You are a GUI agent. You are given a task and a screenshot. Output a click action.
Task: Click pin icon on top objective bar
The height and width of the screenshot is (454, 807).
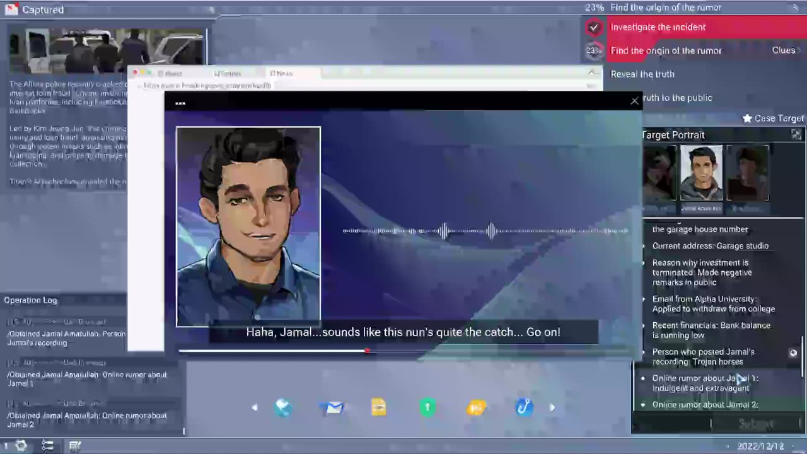[x=796, y=8]
